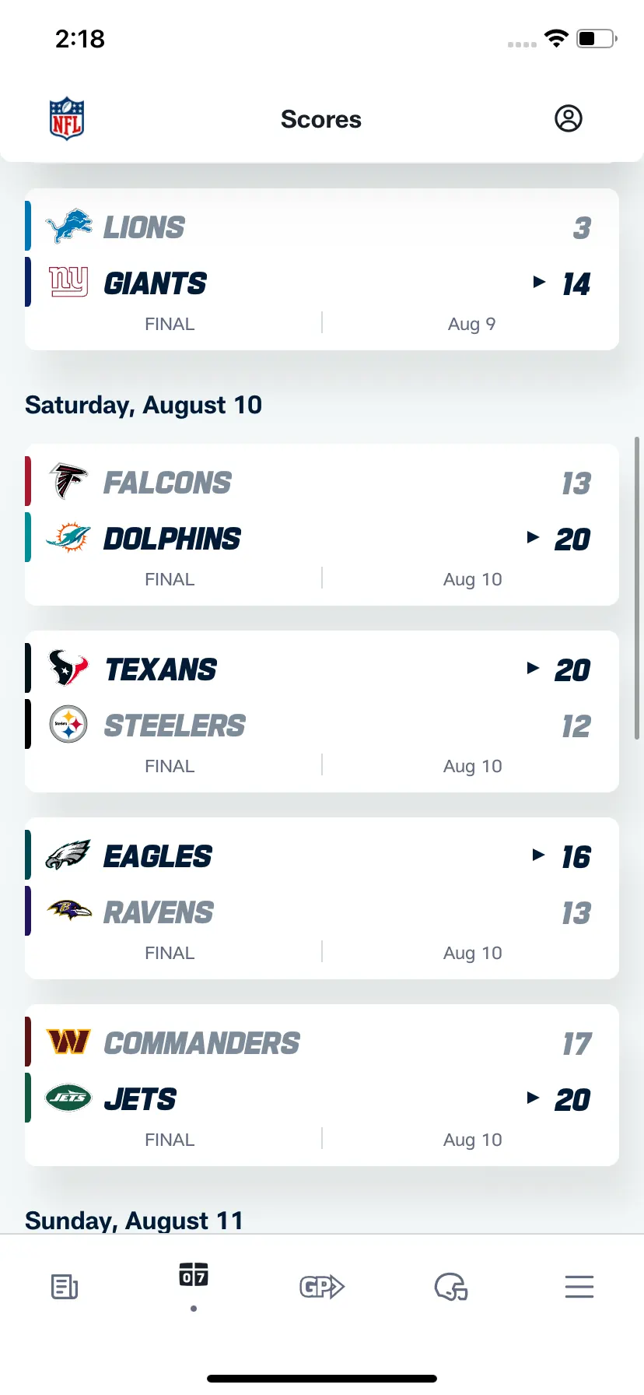Tap the Saturday, August 10 header
The width and height of the screenshot is (644, 1395).
143,405
